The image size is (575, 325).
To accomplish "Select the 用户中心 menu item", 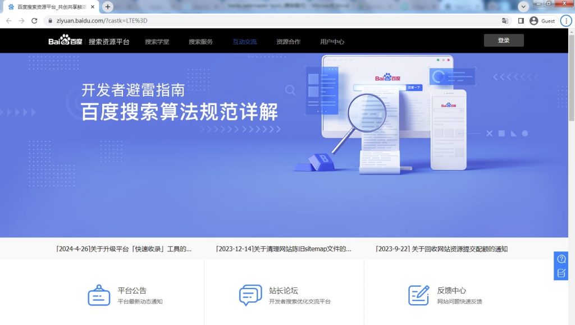I will click(x=331, y=41).
